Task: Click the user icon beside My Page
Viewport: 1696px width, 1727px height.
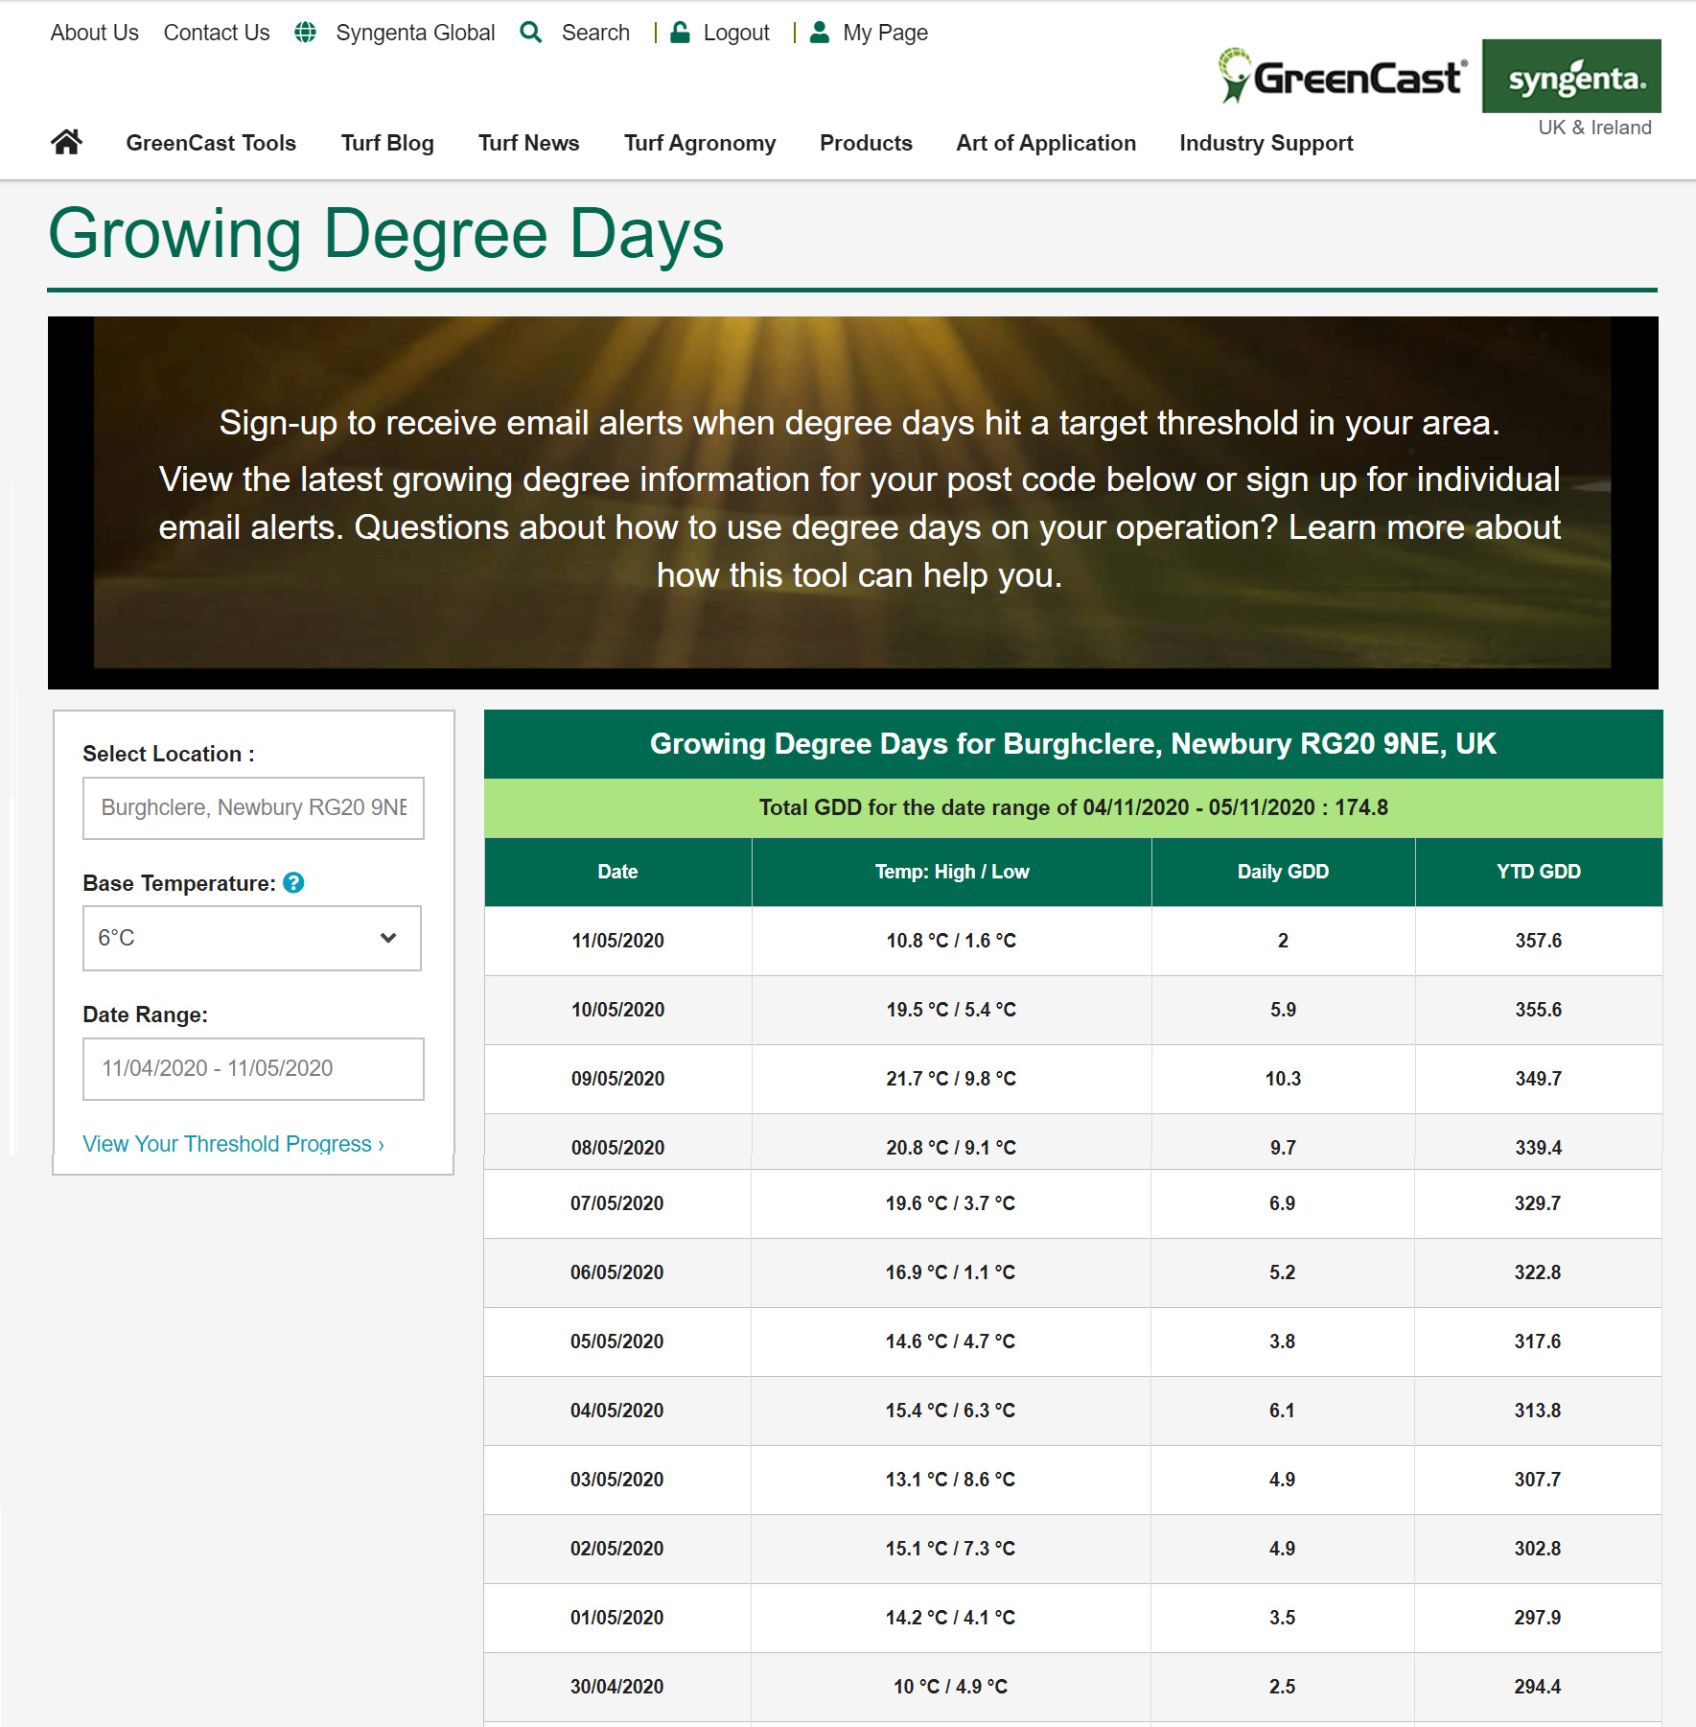Action: (819, 33)
